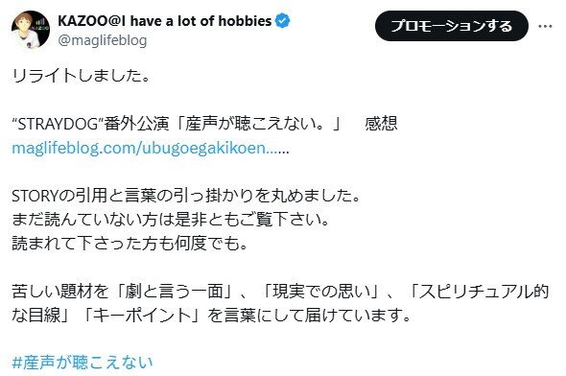The height and width of the screenshot is (376, 566).
Task: Click the プロモーションする button
Action: (x=452, y=26)
